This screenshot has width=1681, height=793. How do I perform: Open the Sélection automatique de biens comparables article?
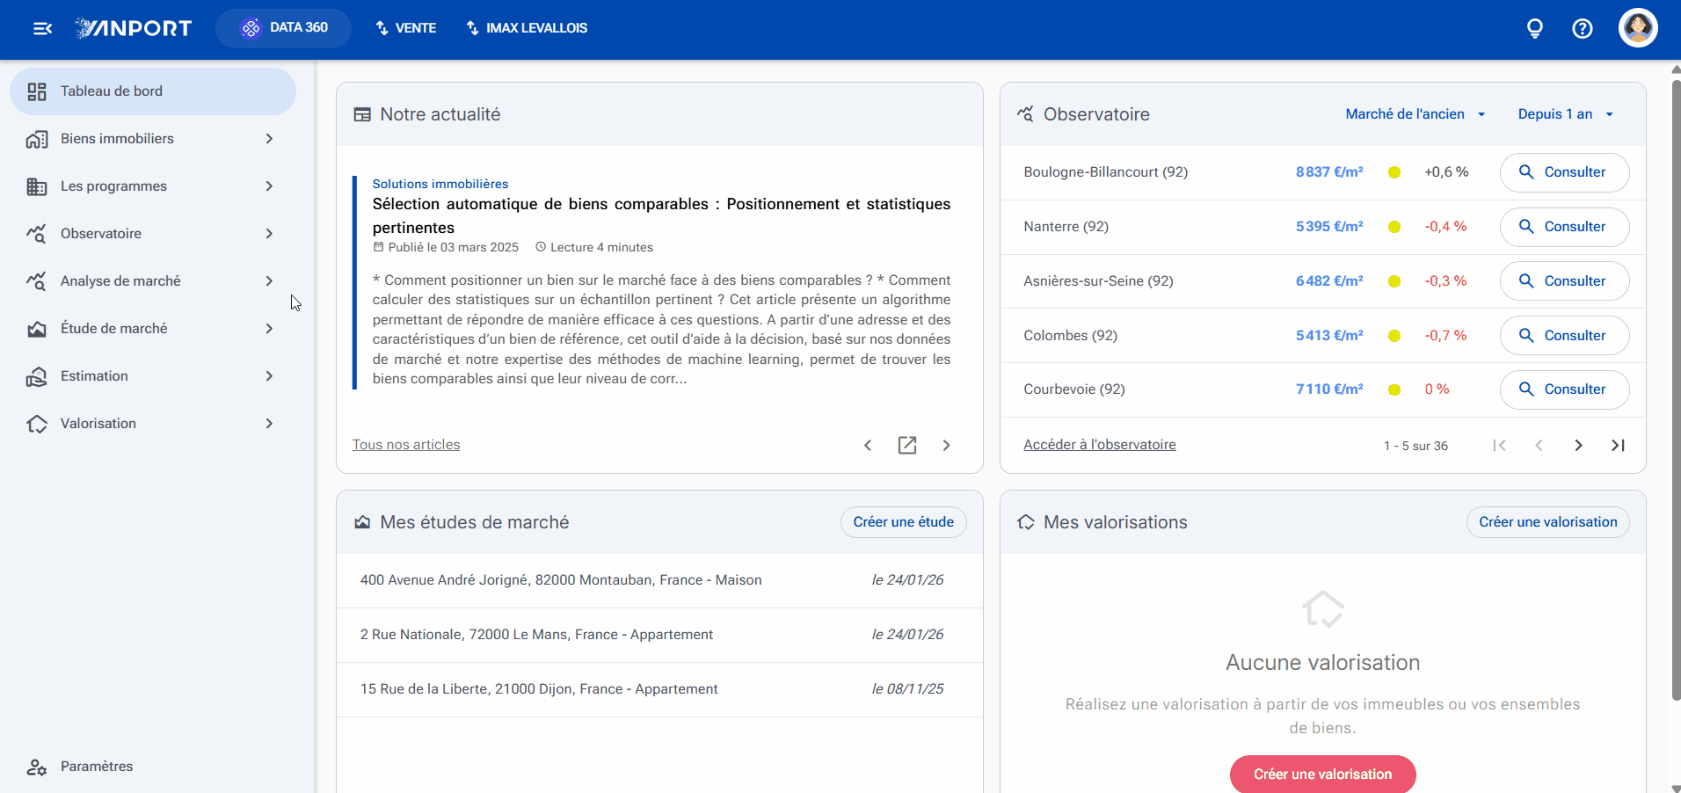pyautogui.click(x=661, y=215)
